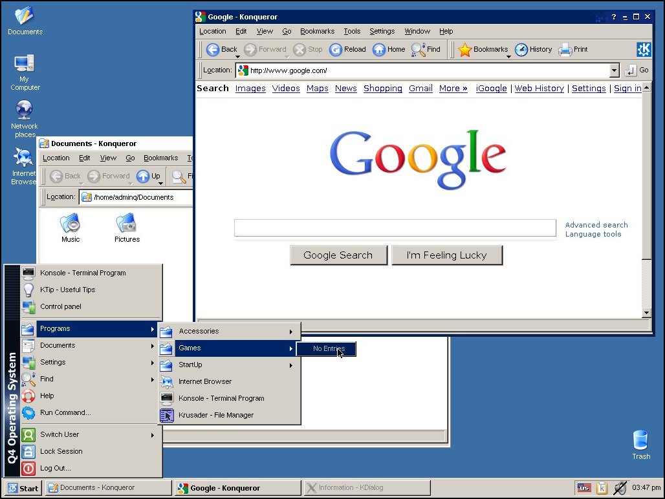Open the Advanced search link
This screenshot has height=499, width=665.
pos(596,225)
